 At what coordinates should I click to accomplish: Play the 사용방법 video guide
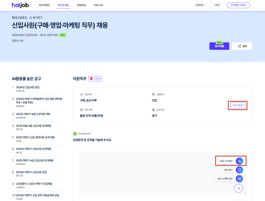point(95,79)
